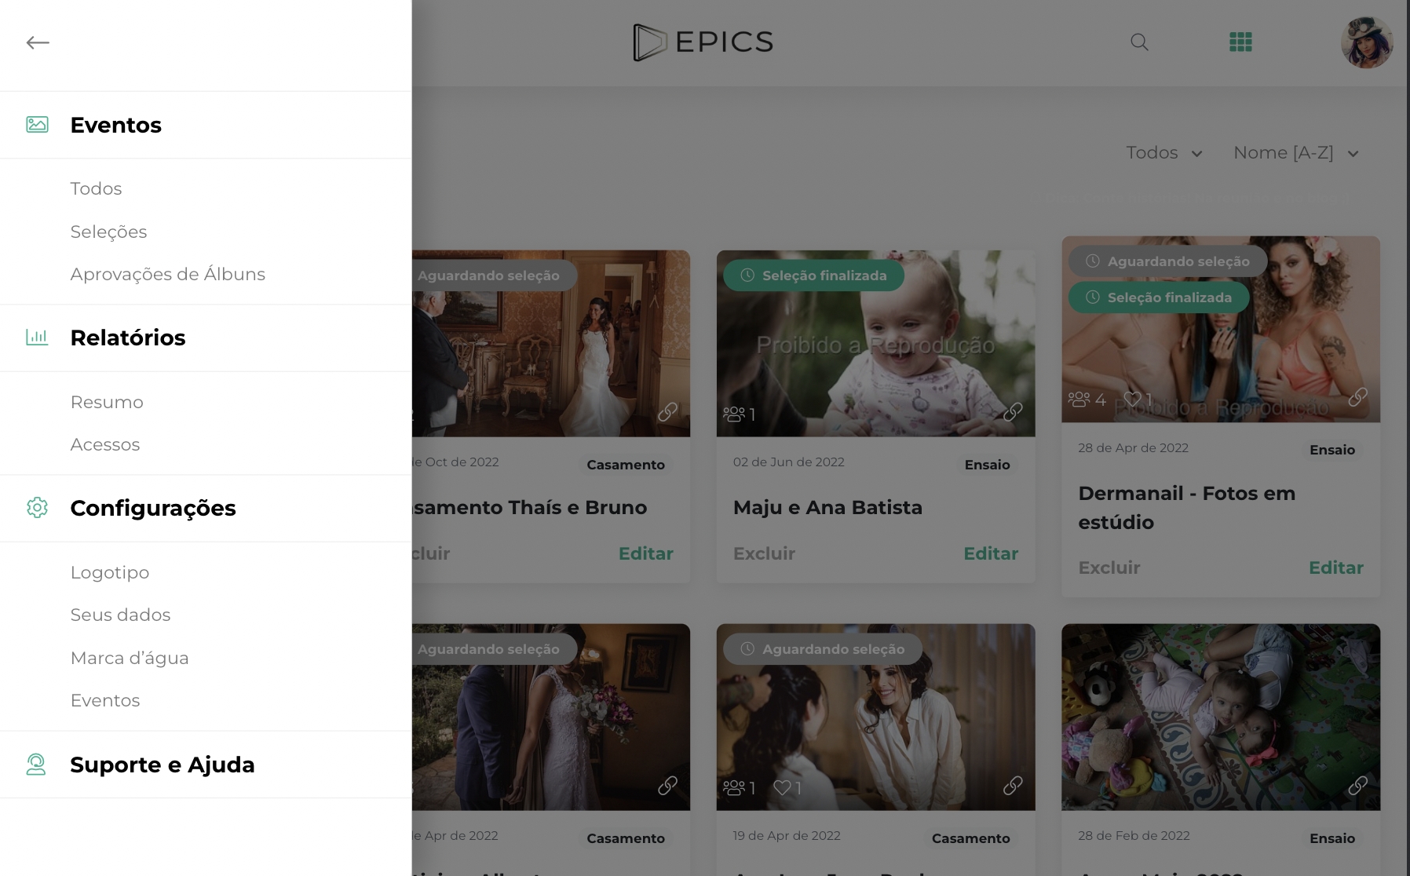Viewport: 1410px width, 876px height.
Task: Select Resumo report
Action: (x=107, y=402)
